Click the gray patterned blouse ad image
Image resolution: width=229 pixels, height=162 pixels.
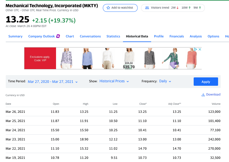[x=149, y=58]
